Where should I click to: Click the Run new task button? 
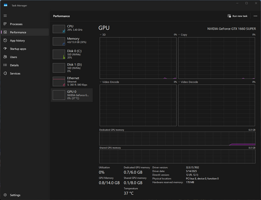pos(238,16)
